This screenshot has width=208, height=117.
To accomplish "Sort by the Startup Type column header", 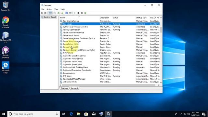I will [142, 18].
